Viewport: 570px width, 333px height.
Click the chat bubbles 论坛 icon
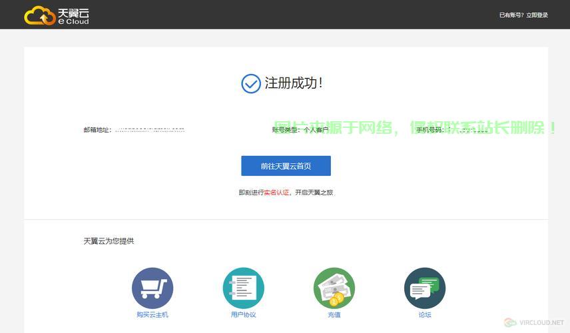(425, 288)
